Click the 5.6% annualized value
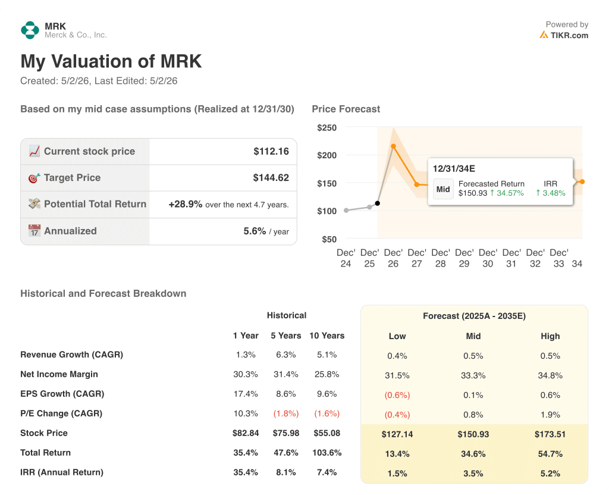Image resolution: width=609 pixels, height=495 pixels. pos(255,231)
